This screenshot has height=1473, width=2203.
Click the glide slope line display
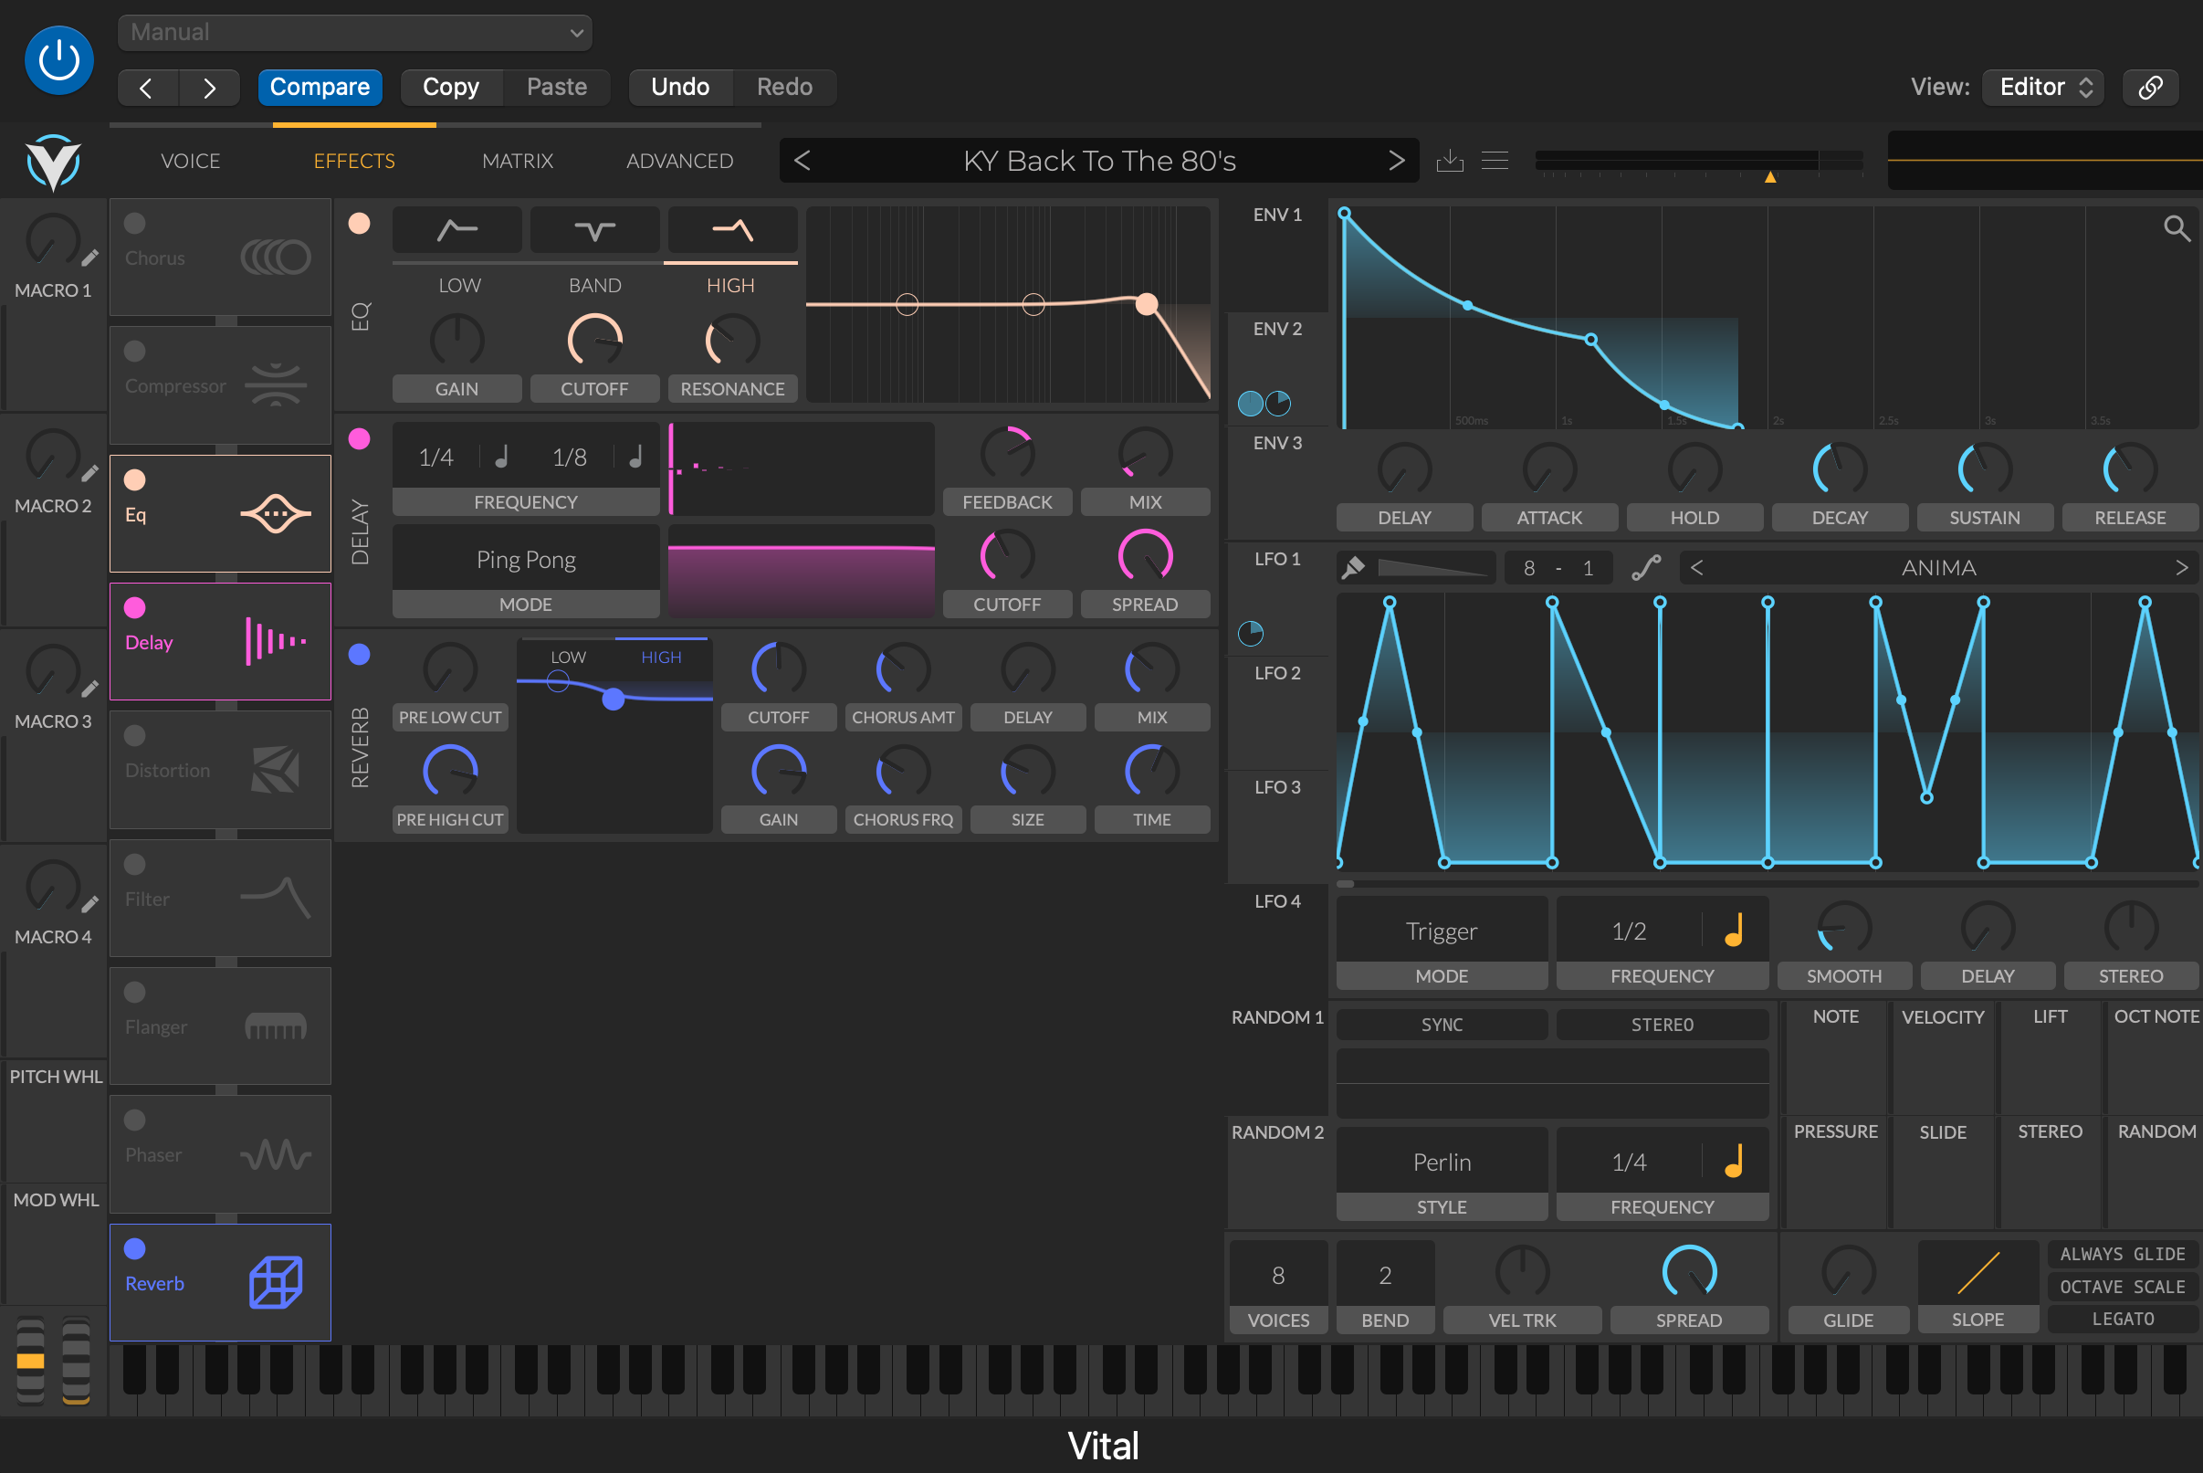click(1977, 1274)
